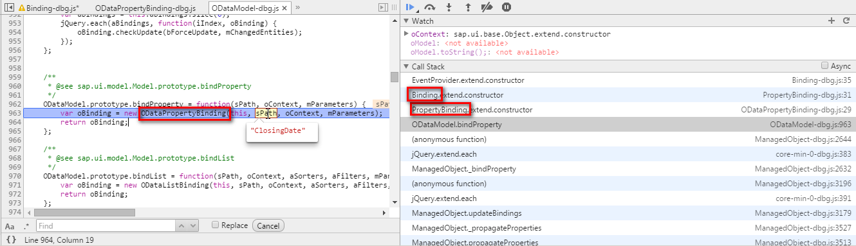This screenshot has height=246, width=856.
Task: Deactivate all breakpoints
Action: coord(487,7)
